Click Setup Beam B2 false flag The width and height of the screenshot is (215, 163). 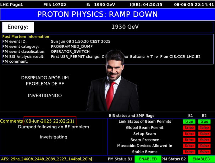204,134
